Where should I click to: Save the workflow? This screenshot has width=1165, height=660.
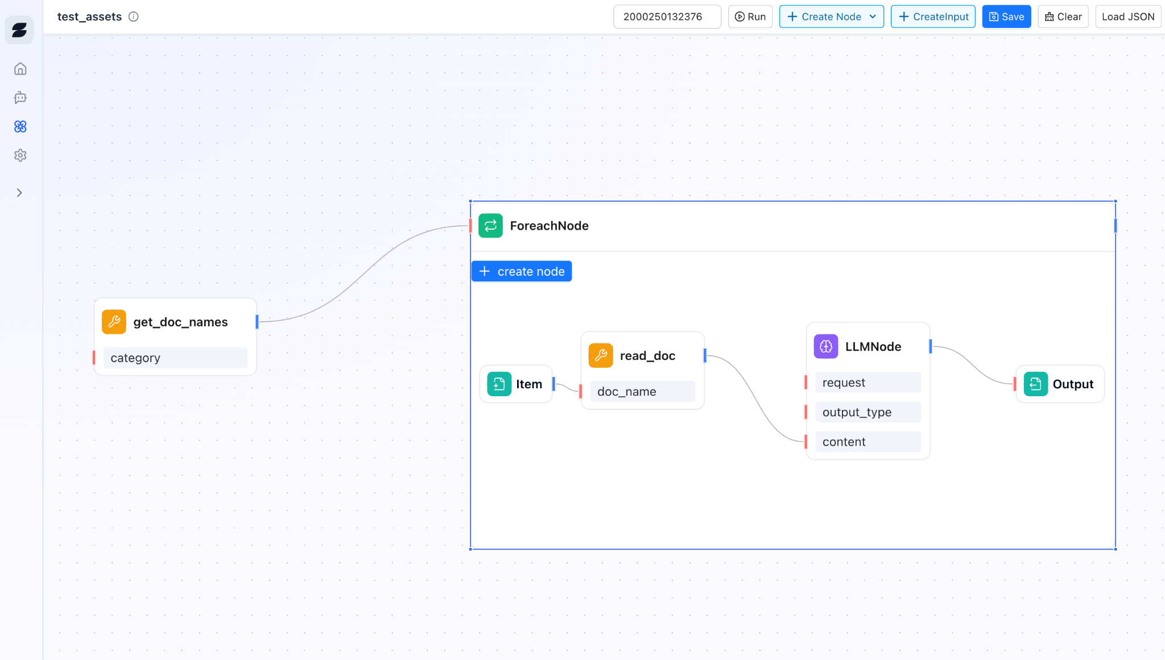pyautogui.click(x=1006, y=16)
